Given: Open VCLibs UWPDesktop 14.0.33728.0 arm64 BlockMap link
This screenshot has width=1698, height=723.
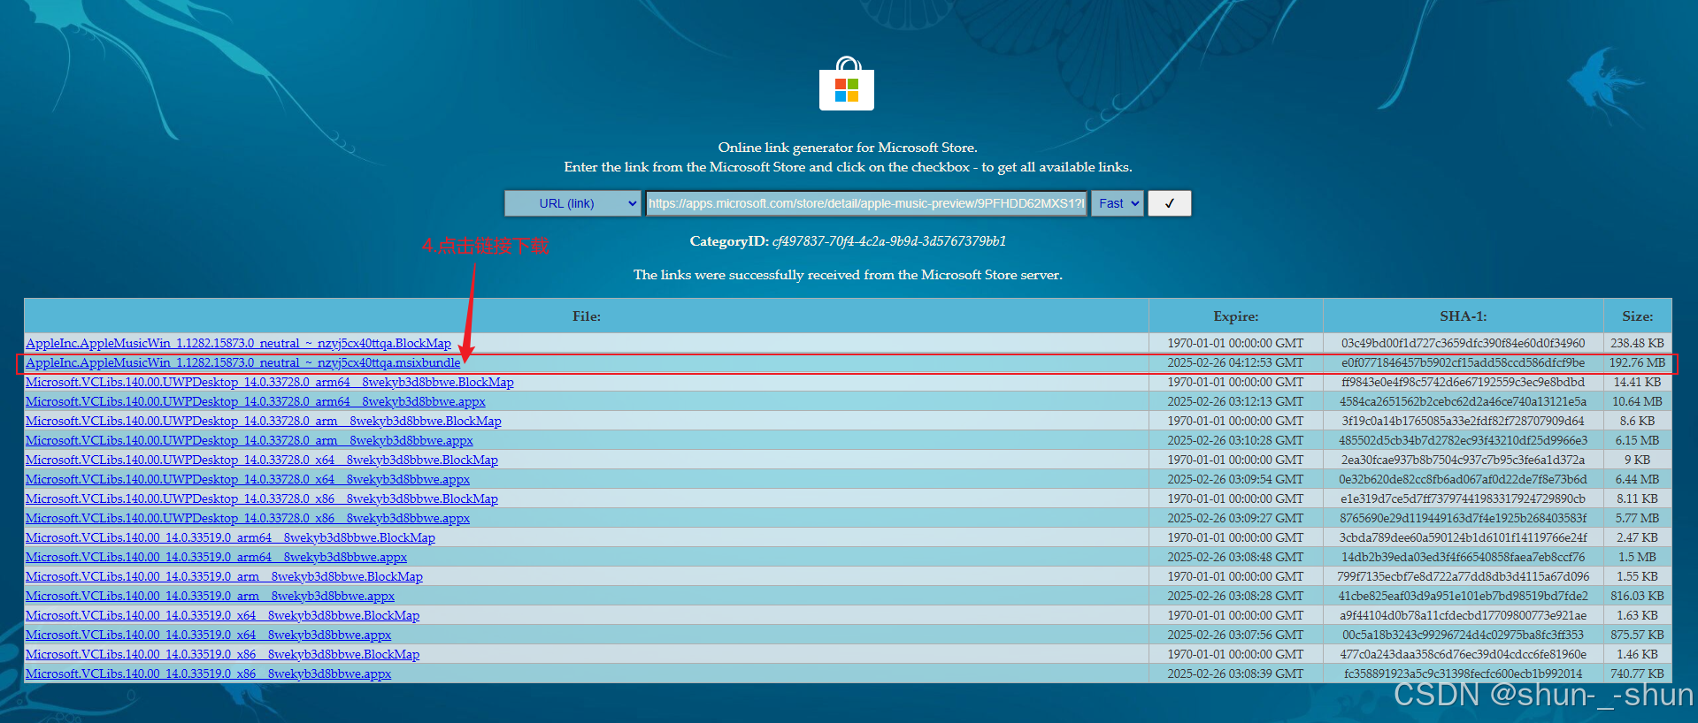Looking at the screenshot, I should pyautogui.click(x=270, y=382).
